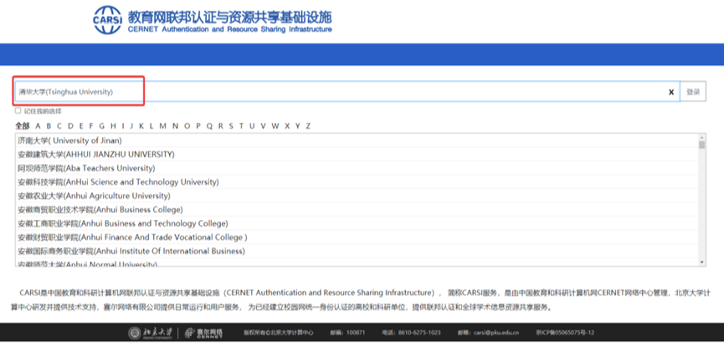
Task: Filter institutions by letter A
Action: pos(38,126)
